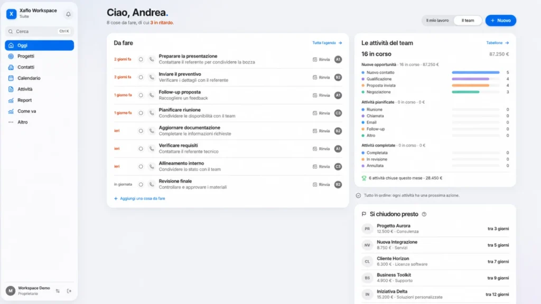Image resolution: width=541 pixels, height=304 pixels.
Task: Postpone Follow-up proposta with Rinvia
Action: click(x=321, y=95)
